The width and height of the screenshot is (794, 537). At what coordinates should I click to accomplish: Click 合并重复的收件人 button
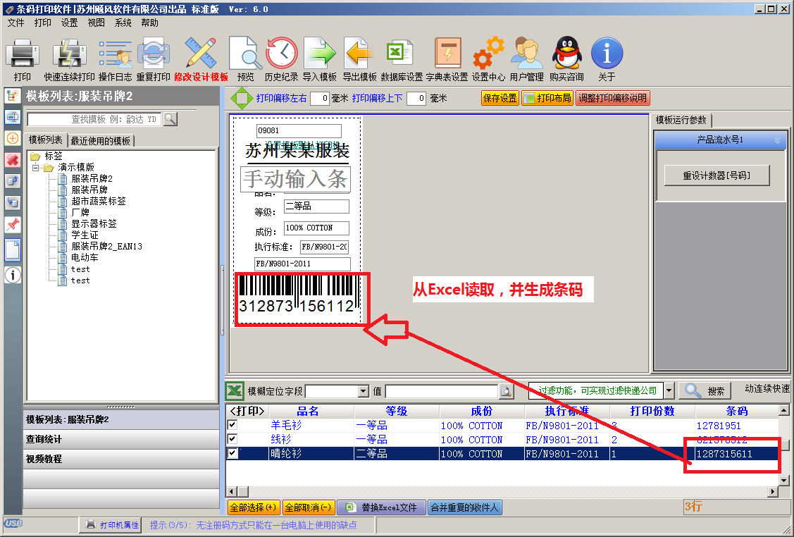point(465,507)
